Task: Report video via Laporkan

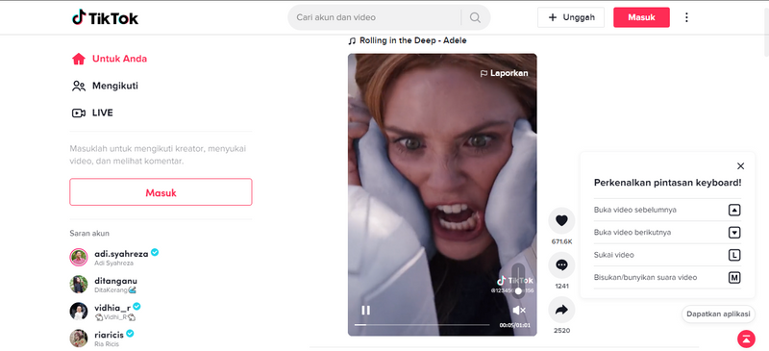Action: (504, 74)
